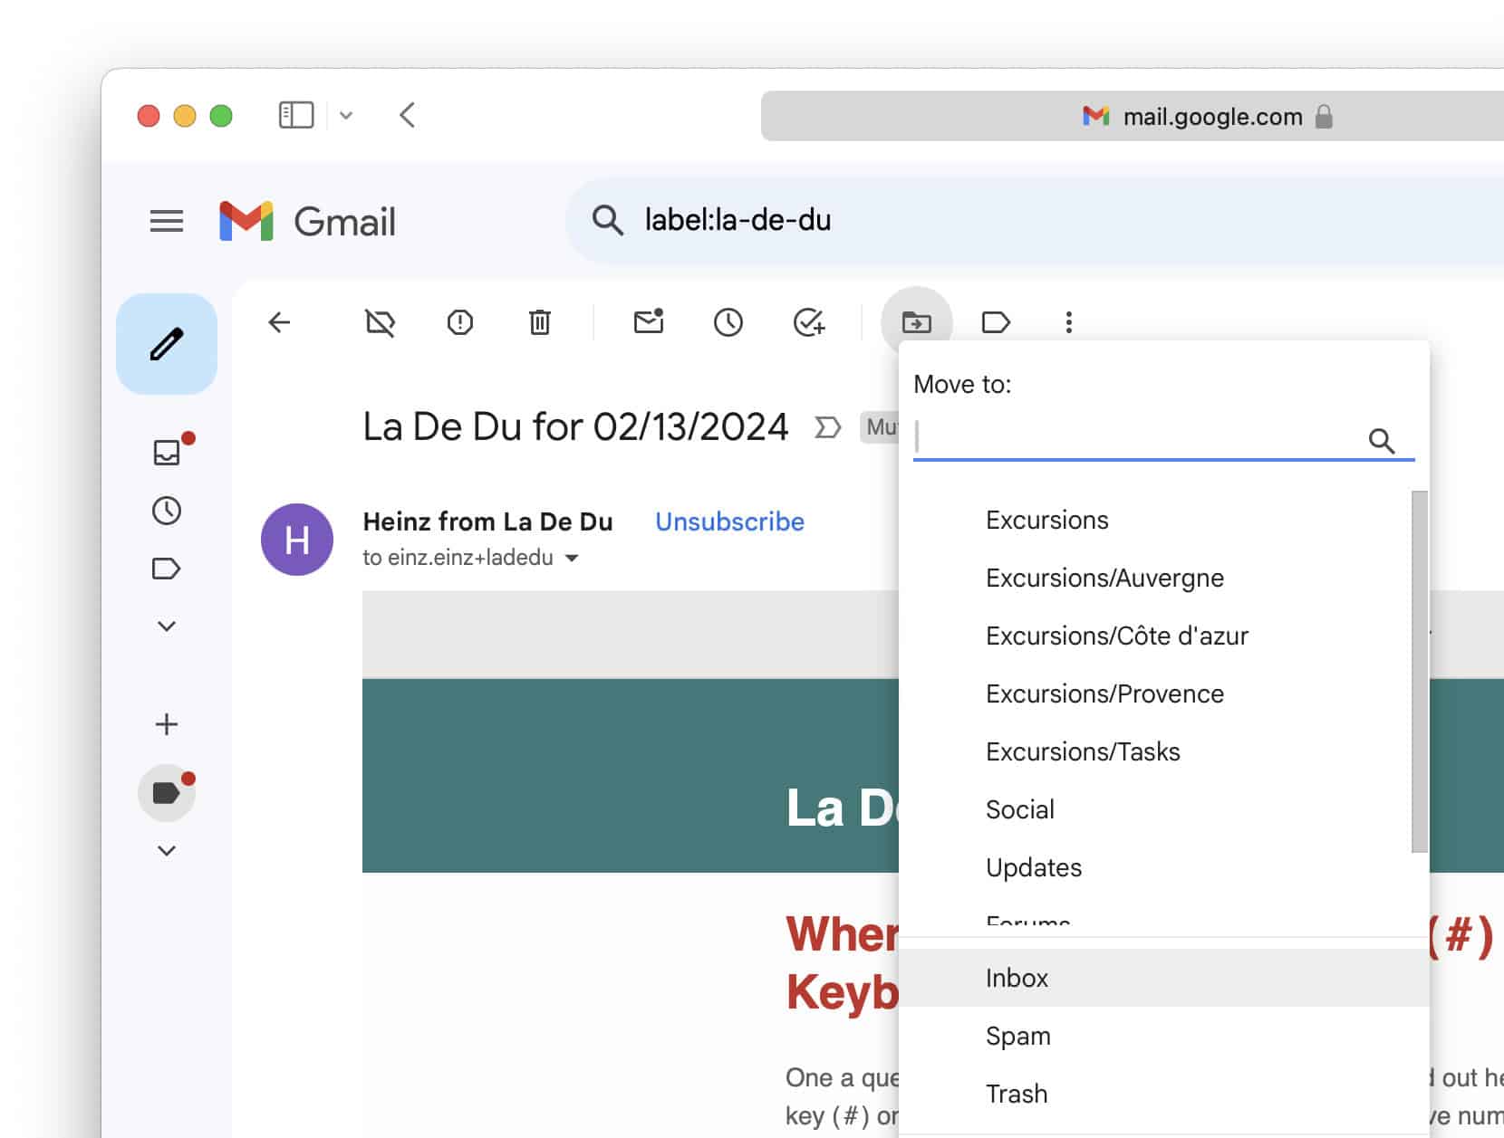Collapse the sidebar labels chevron
This screenshot has width=1504, height=1138.
167,625
